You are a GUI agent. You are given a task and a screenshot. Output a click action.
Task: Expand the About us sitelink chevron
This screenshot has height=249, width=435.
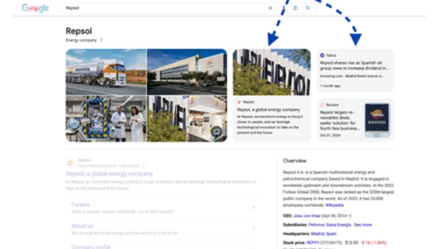click(x=254, y=228)
